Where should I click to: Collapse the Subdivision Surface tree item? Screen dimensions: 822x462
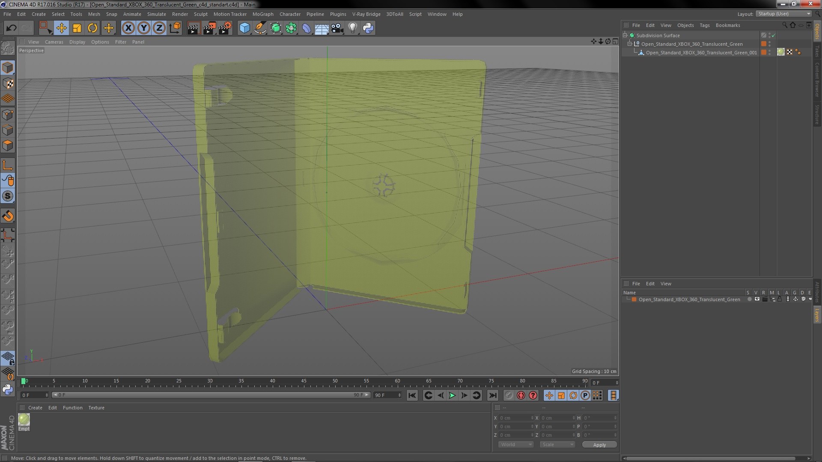[x=625, y=36]
